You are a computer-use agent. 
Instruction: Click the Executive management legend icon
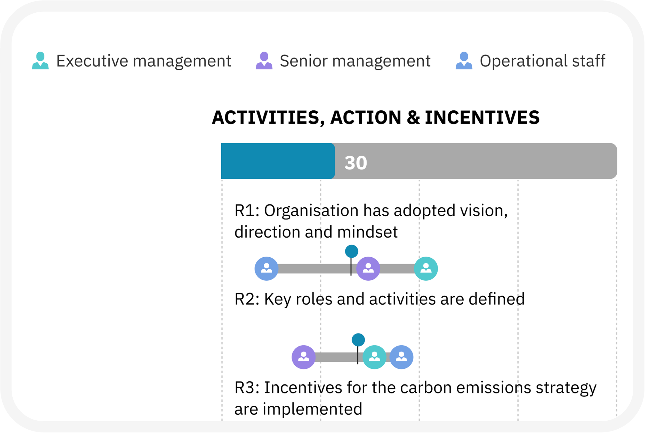coord(40,61)
